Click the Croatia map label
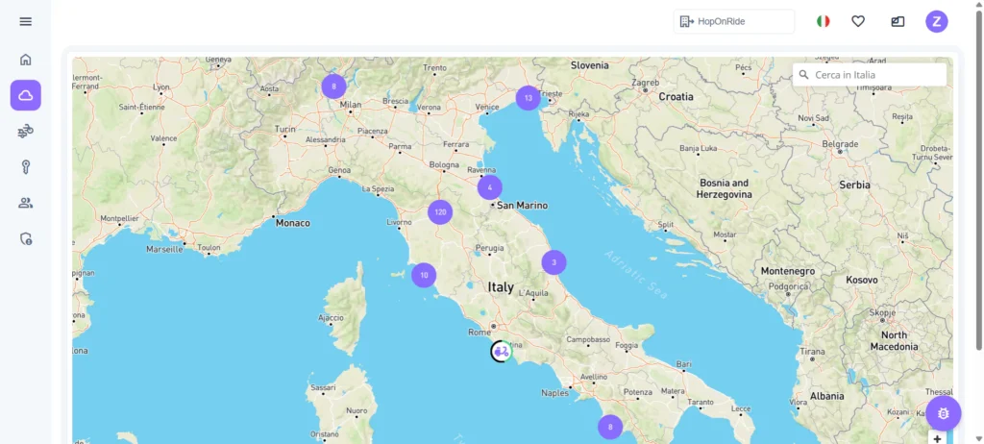Screen dimensions: 984x444 pos(676,97)
